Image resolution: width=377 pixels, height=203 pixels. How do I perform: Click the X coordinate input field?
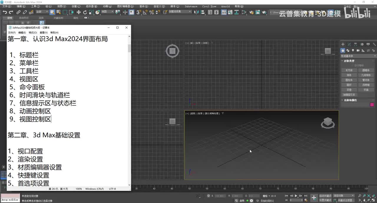tap(219, 196)
